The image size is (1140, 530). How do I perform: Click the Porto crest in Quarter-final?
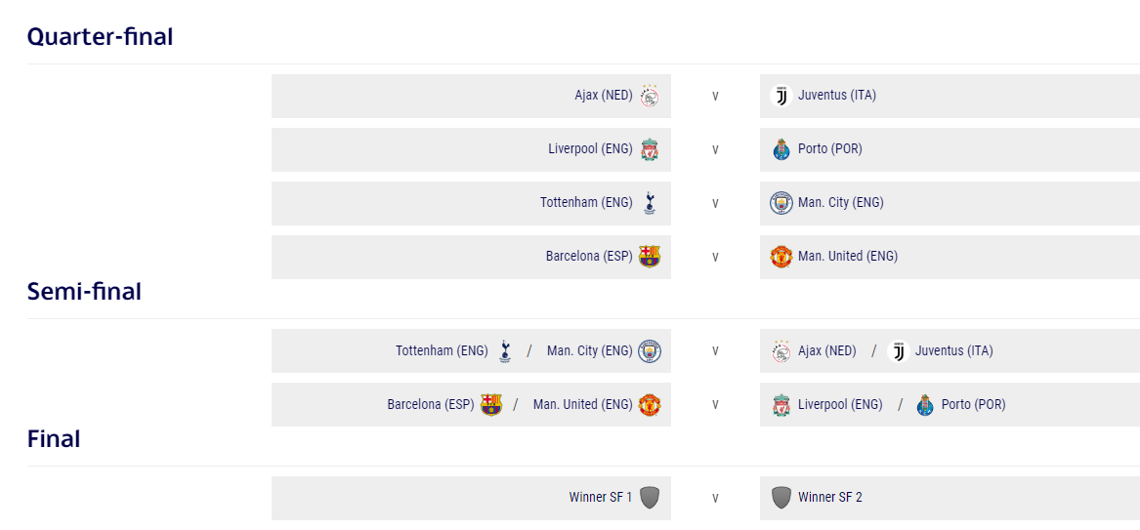point(781,149)
